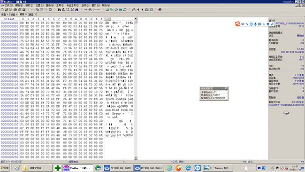Switch to the 硬盘 7 tab

[32, 15]
